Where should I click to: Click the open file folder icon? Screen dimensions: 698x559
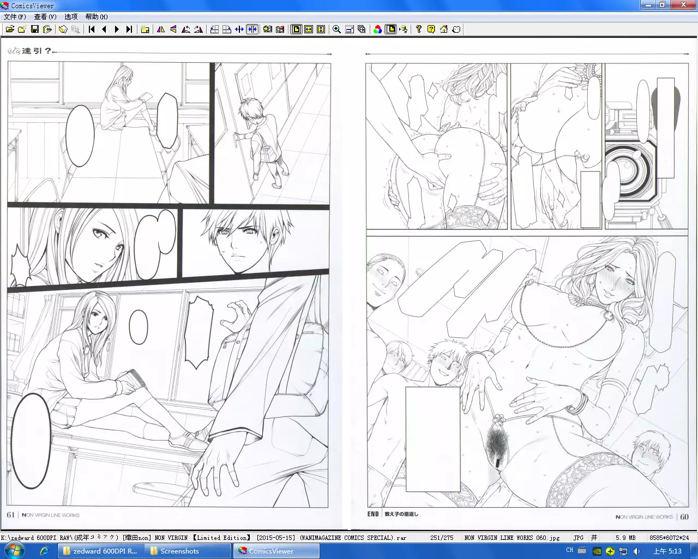[x=10, y=29]
